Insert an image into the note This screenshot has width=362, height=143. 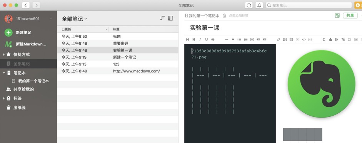tap(285, 40)
